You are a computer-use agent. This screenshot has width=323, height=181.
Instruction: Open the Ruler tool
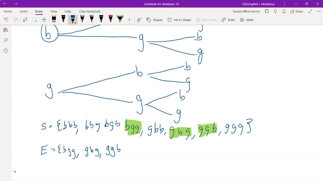pos(228,19)
